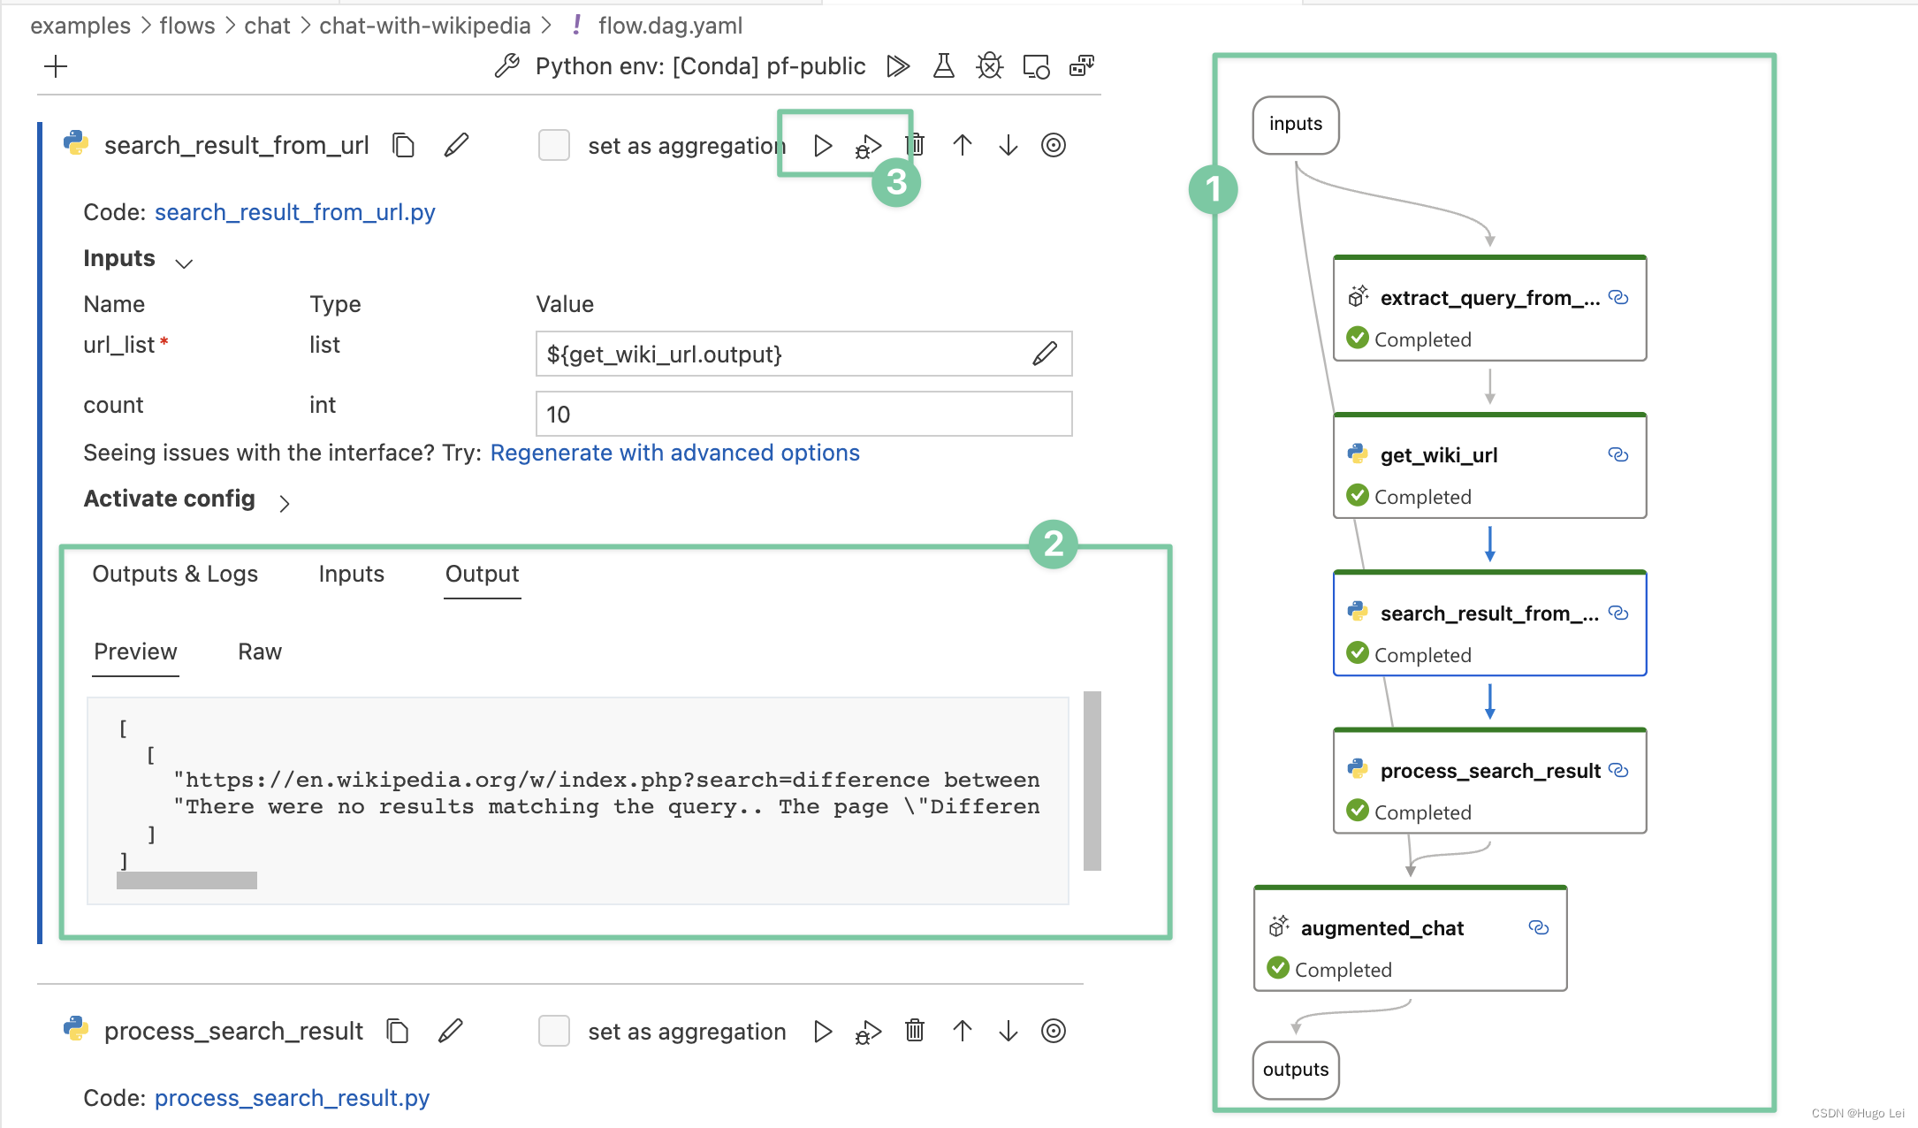Select the Outputs & Logs tab
The height and width of the screenshot is (1128, 1918).
(x=176, y=574)
